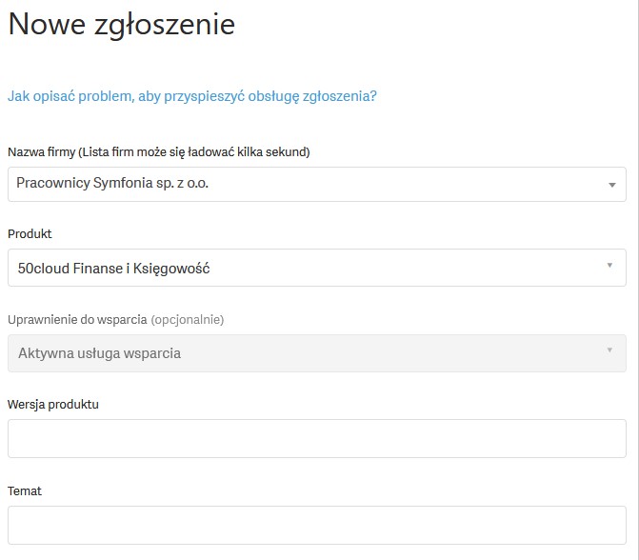Focus the Temat input field
The width and height of the screenshot is (639, 560).
coord(317,525)
